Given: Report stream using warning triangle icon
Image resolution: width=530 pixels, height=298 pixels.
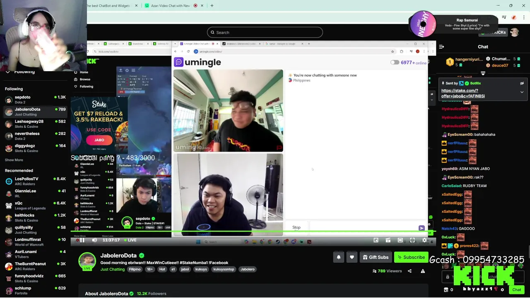Looking at the screenshot, I should tap(423, 271).
